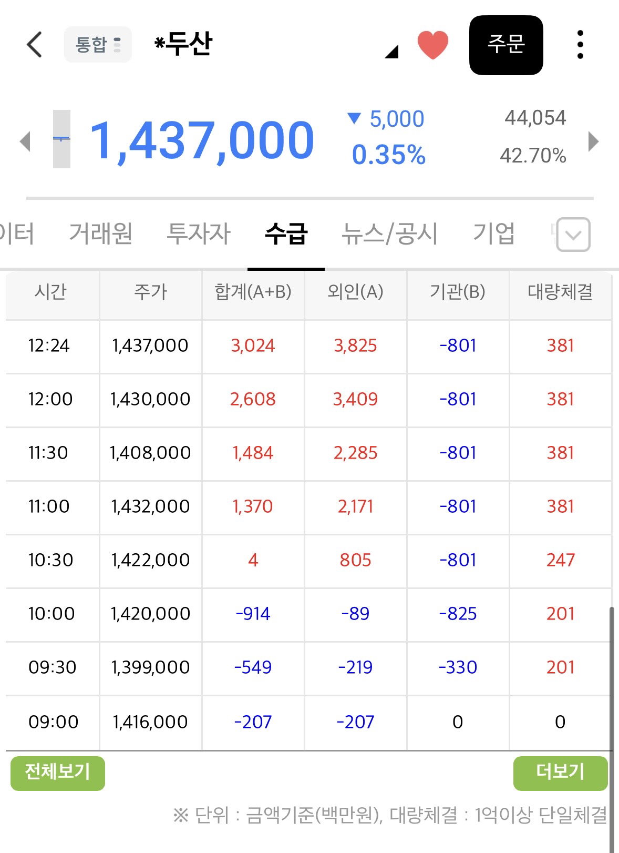Click the 대량체결 column header

pyautogui.click(x=560, y=291)
